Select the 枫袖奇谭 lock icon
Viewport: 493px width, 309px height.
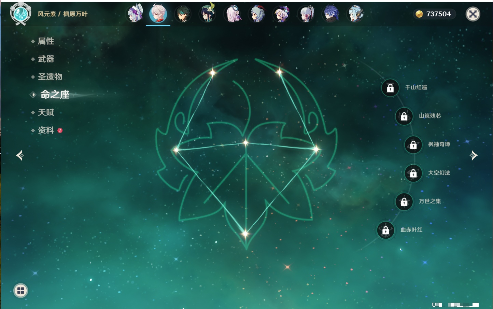tap(413, 145)
